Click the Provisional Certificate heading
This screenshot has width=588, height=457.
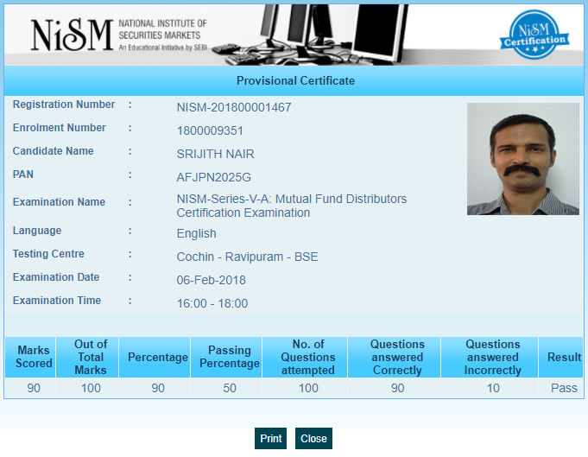[295, 80]
